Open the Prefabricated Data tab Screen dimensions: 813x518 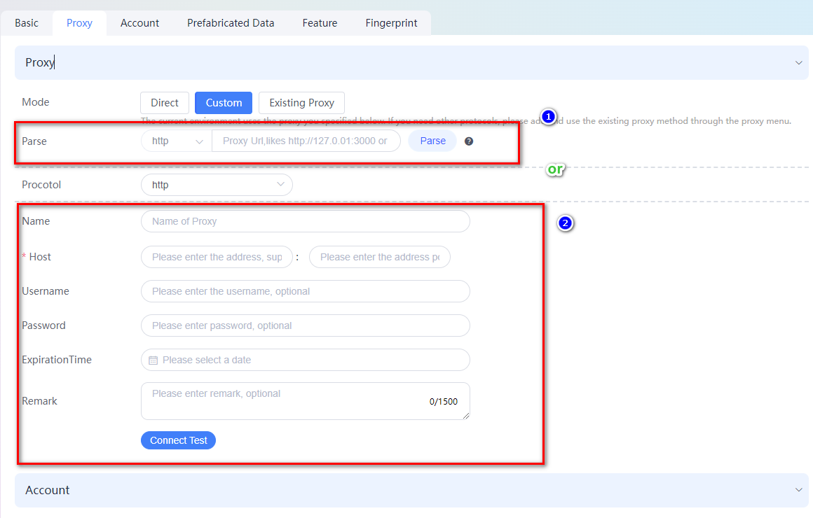(231, 23)
